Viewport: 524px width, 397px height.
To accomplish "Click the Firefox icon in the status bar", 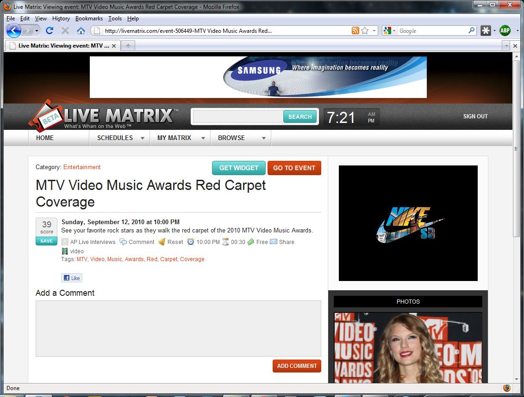I will [507, 388].
